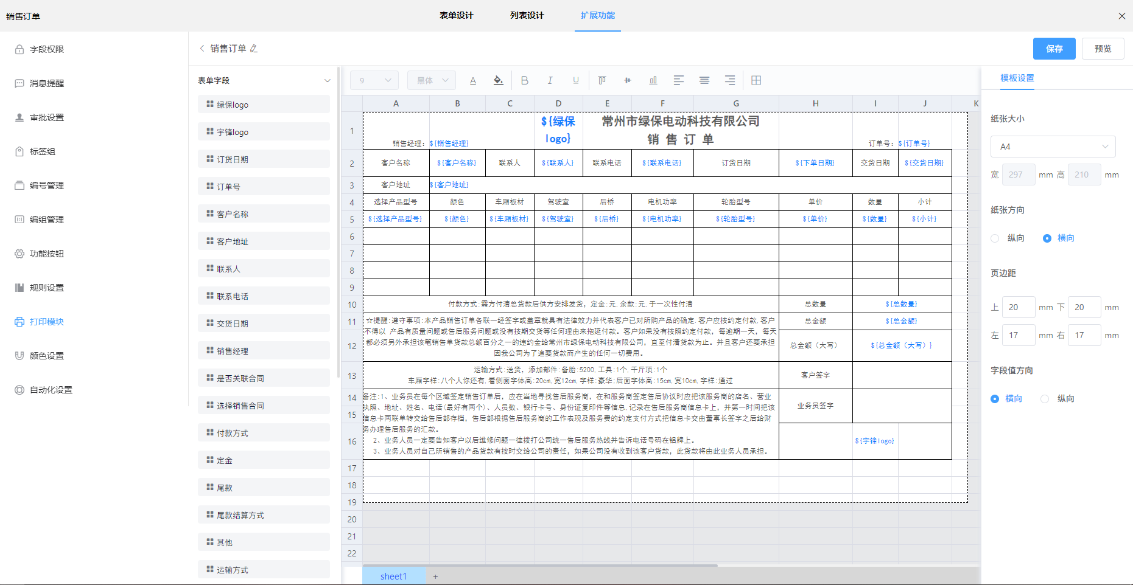Select the 付款方式 field
1133x585 pixels.
[x=264, y=433]
